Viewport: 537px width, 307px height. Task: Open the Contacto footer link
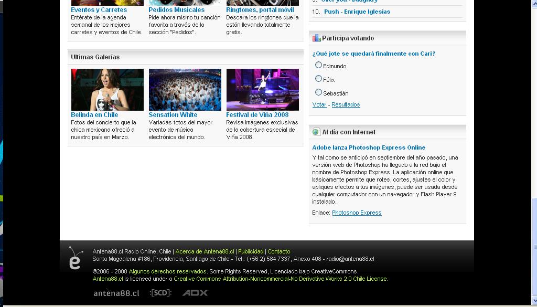pos(279,251)
